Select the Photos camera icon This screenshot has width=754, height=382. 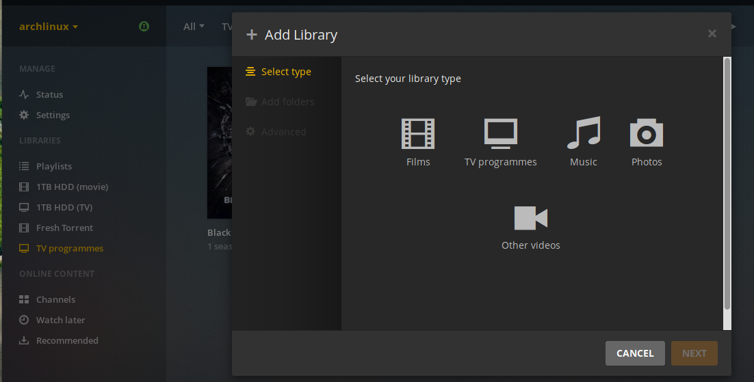[646, 133]
